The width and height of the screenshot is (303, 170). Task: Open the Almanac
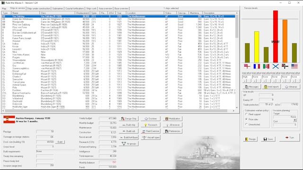pyautogui.click(x=291, y=87)
